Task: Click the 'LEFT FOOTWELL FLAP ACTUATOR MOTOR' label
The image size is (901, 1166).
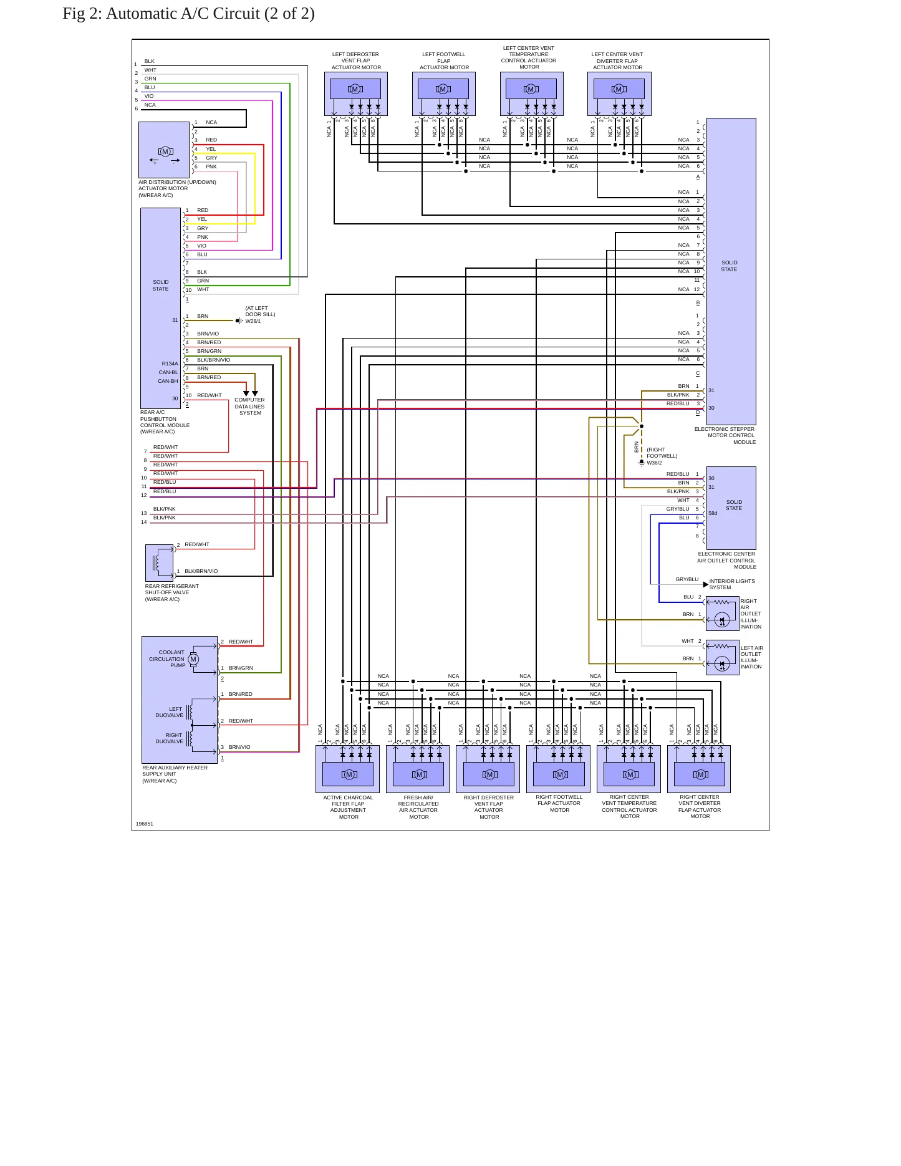Action: 444,60
